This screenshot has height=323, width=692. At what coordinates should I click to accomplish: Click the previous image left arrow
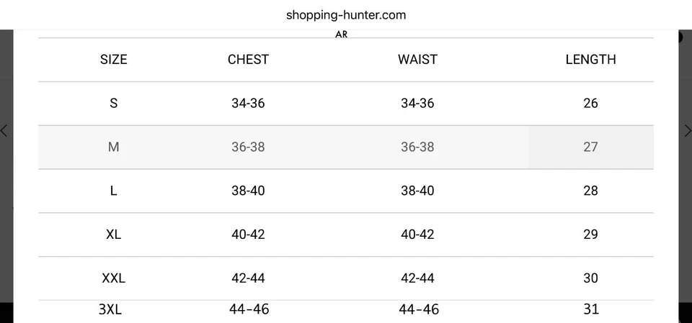click(x=4, y=130)
